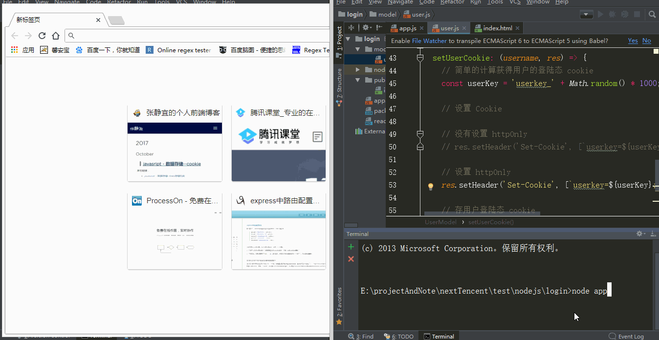The width and height of the screenshot is (659, 340).
Task: Click Yes to enable the File Watcher
Action: (633, 41)
